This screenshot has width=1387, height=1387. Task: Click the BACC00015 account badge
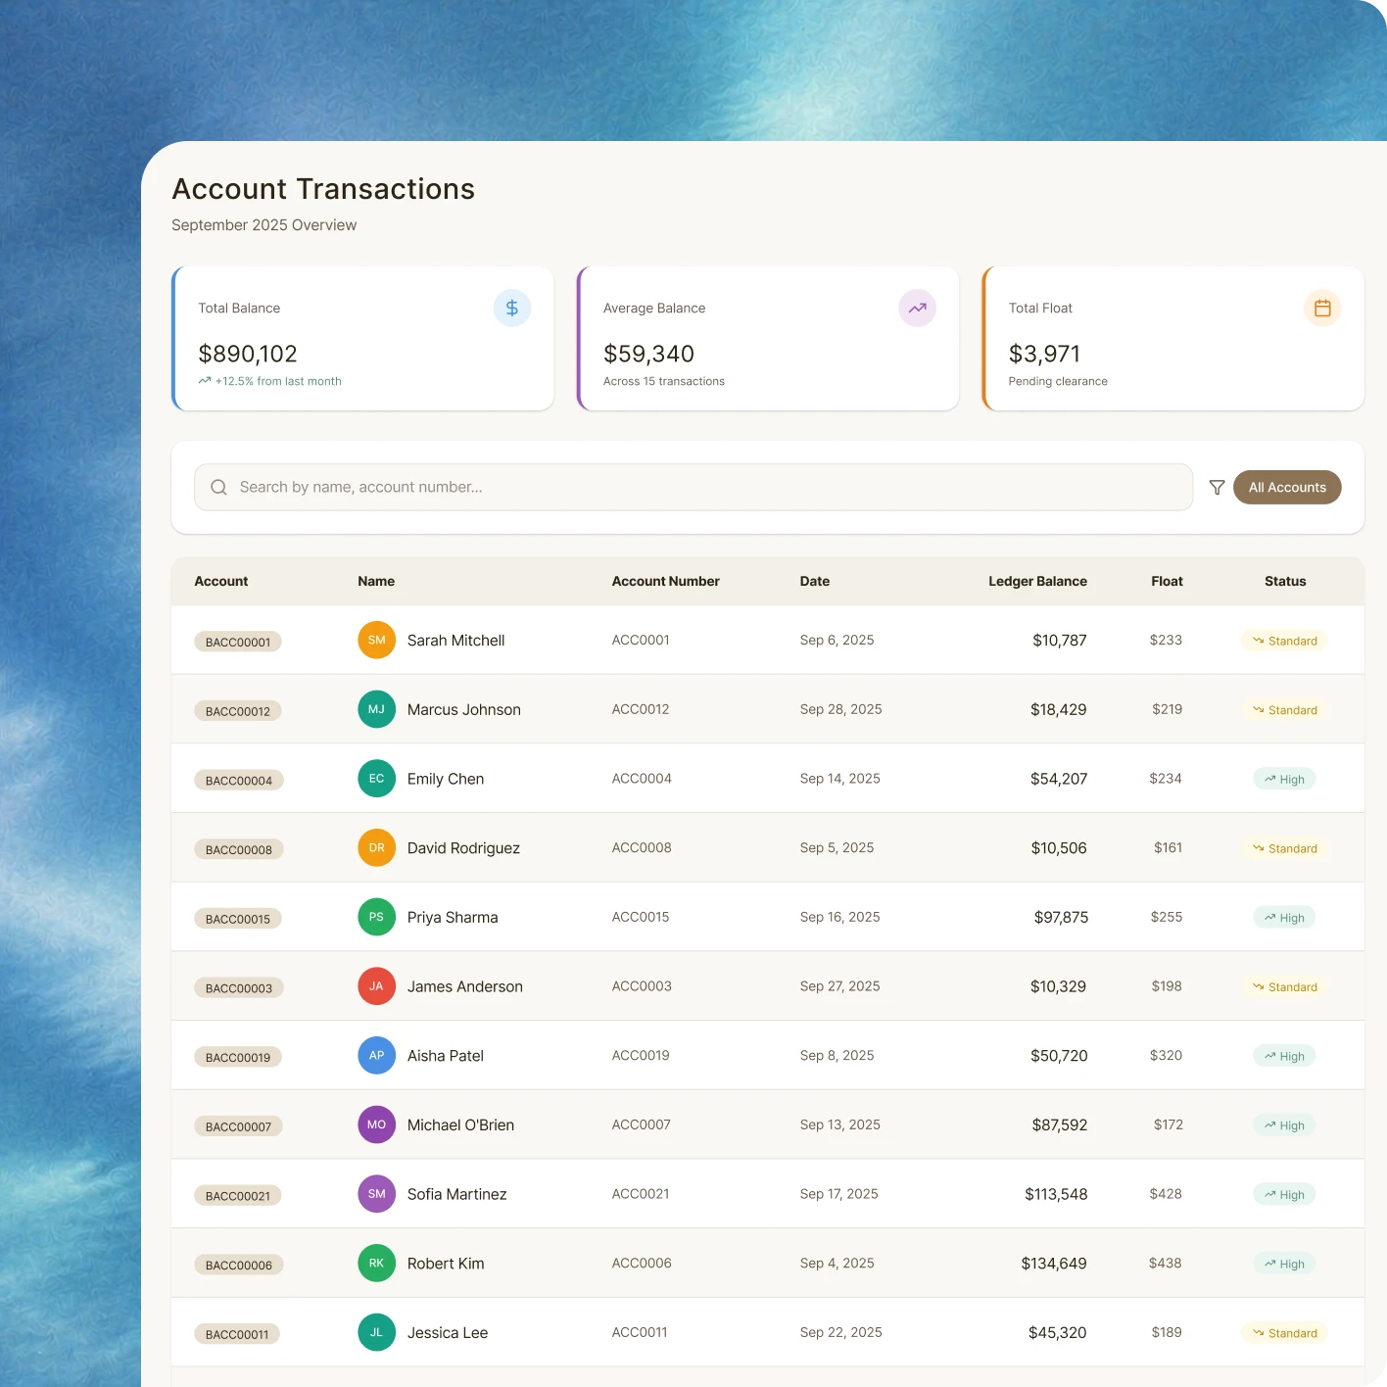(x=238, y=919)
